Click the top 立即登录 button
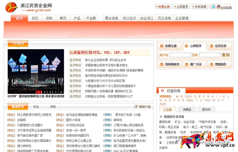238x152 pixels. (182, 7)
